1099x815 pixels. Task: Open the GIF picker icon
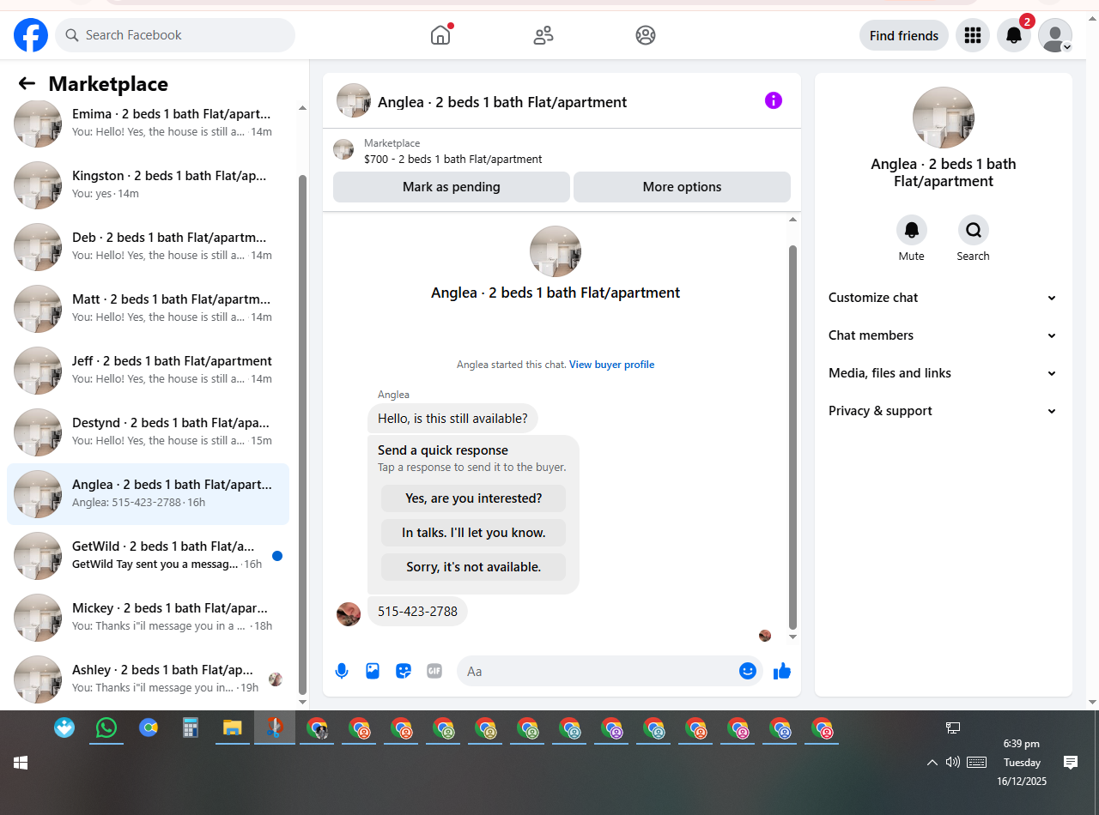point(434,671)
